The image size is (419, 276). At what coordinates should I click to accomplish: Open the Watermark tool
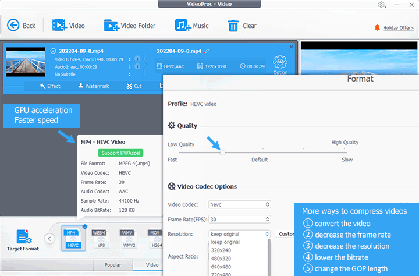tap(94, 86)
